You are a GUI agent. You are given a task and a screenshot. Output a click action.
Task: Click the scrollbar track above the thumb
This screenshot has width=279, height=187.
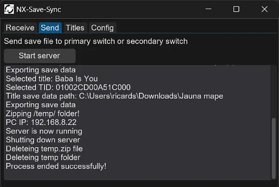[x=273, y=92]
